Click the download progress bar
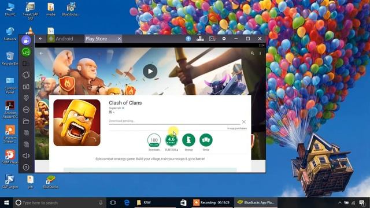 pos(175,124)
